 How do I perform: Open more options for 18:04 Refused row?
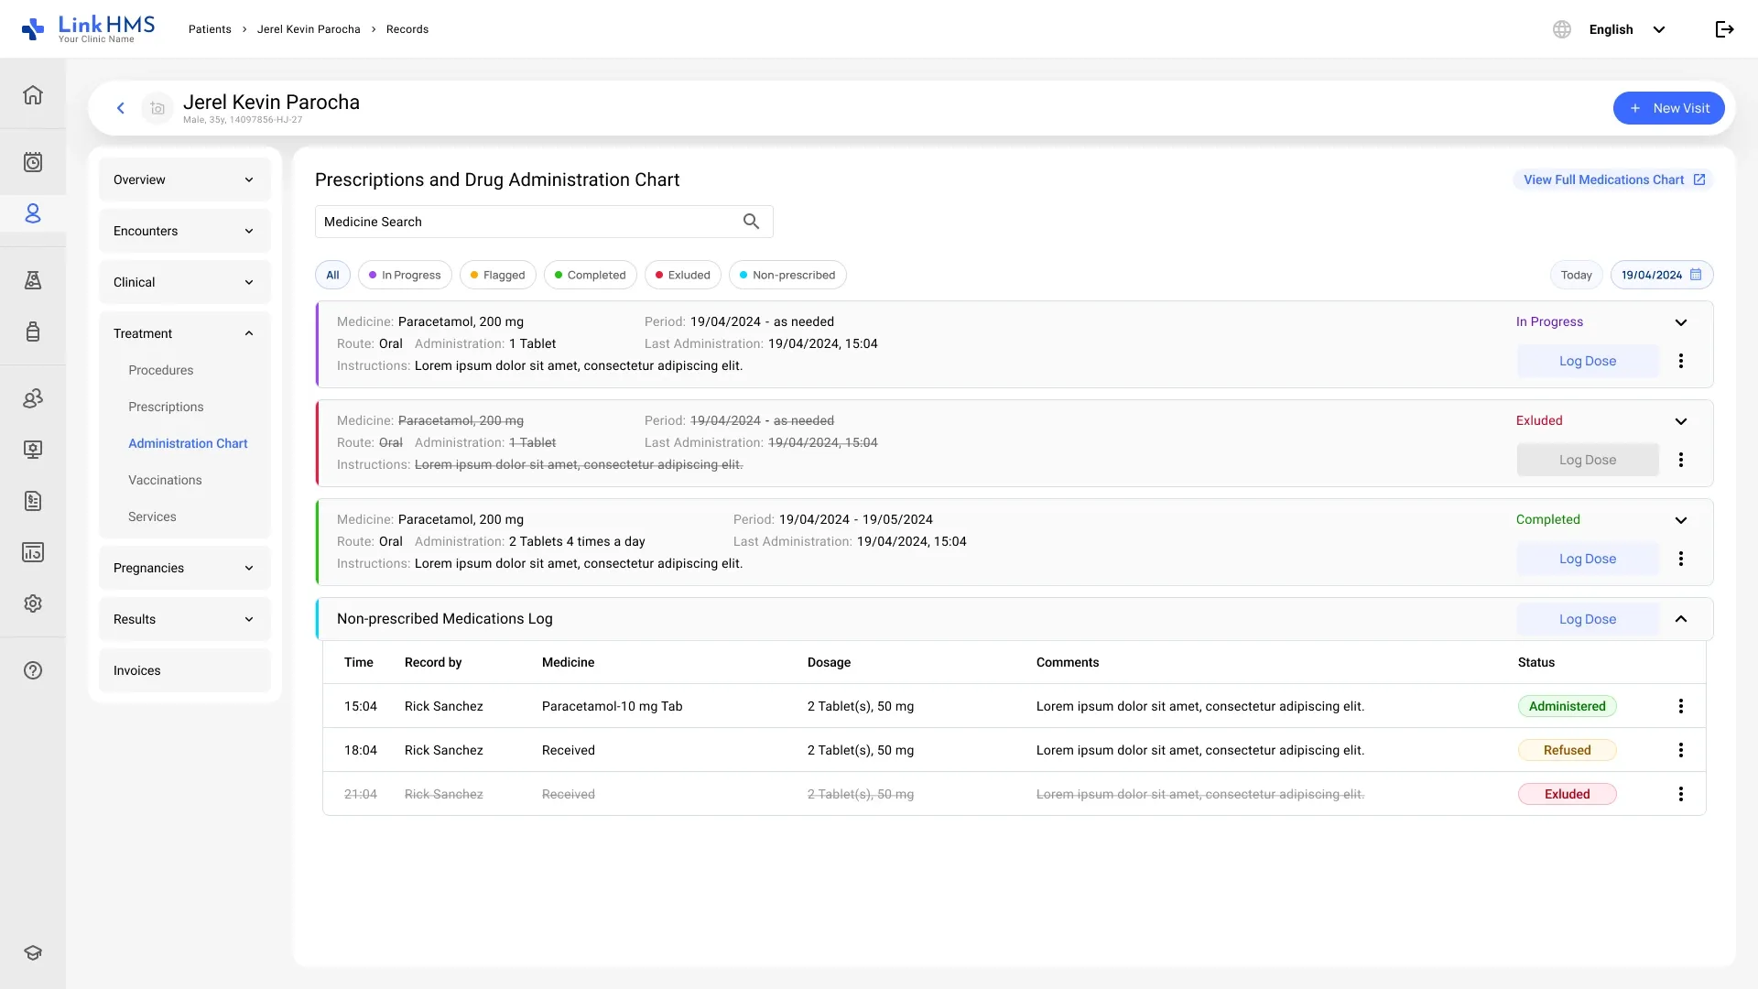point(1681,750)
